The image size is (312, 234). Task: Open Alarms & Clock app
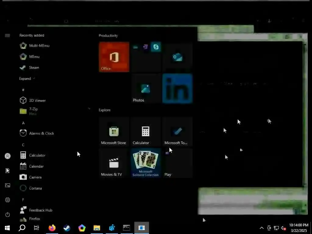click(55, 133)
